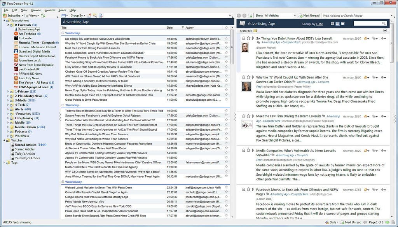This screenshot has height=227, width=398.
Task: Open the Tools menu
Action: (x=61, y=10)
